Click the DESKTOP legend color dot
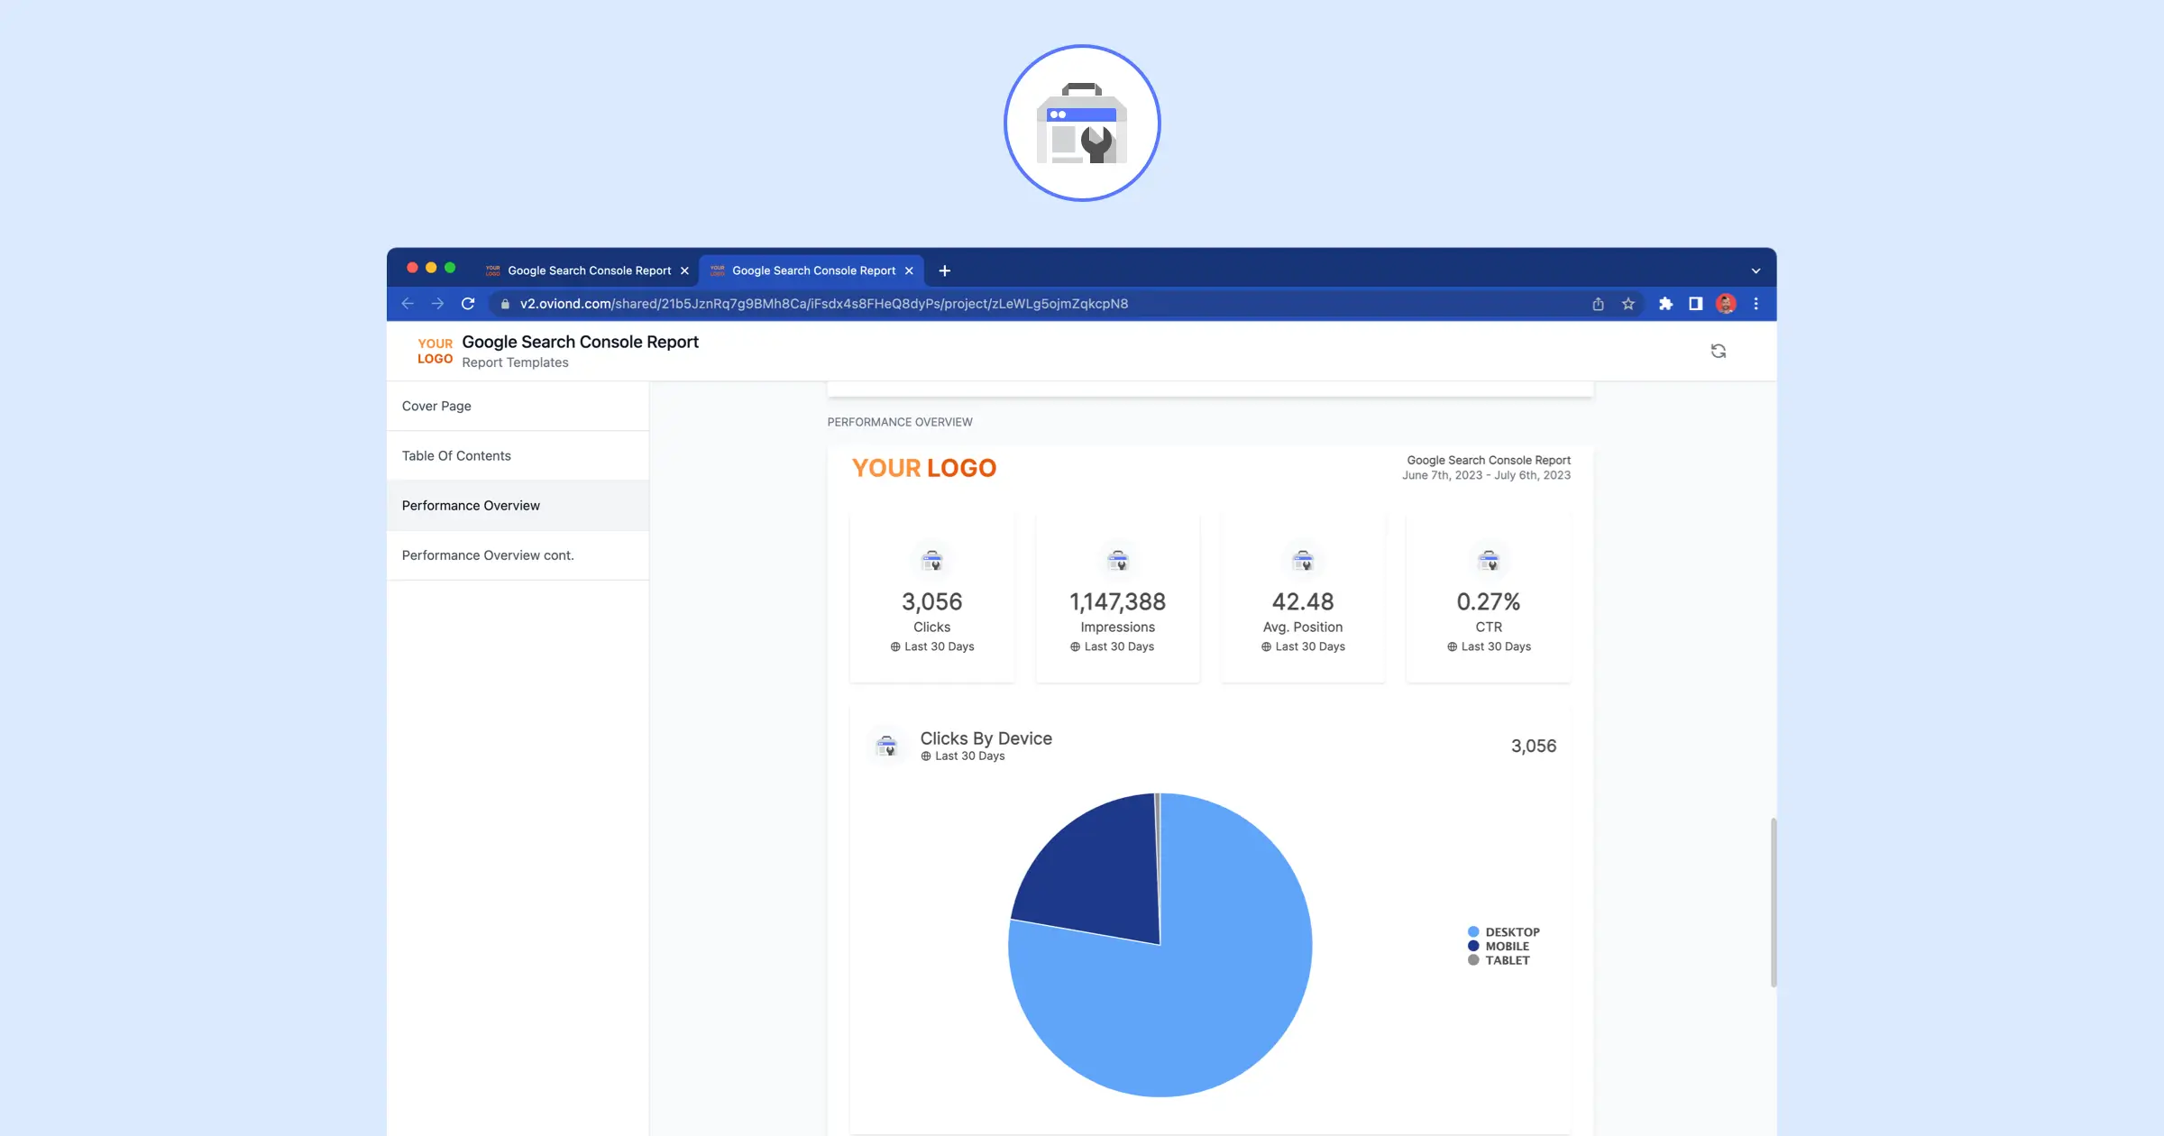 1473,932
